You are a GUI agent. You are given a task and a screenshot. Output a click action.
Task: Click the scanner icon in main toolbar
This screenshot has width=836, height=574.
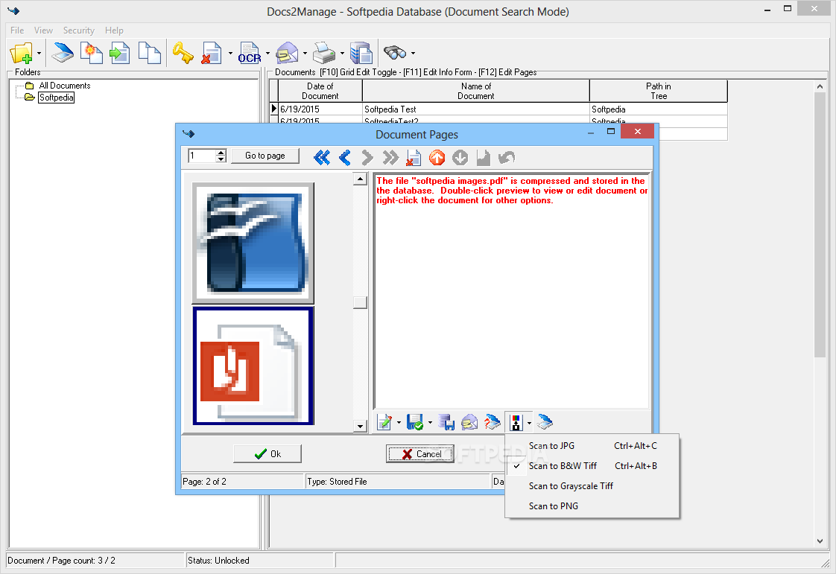coord(63,53)
